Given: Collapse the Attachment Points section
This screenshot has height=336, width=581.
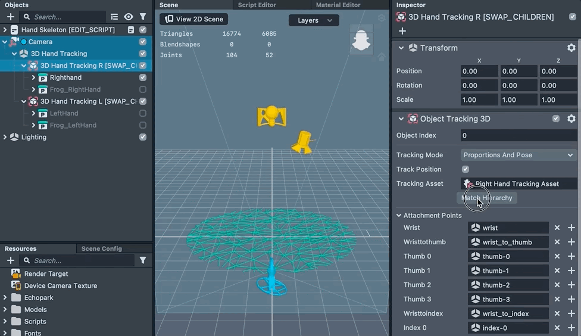Looking at the screenshot, I should [399, 215].
